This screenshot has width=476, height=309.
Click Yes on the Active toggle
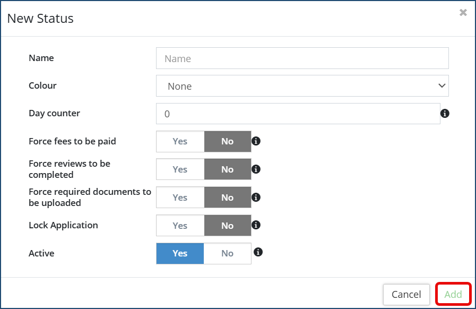[180, 253]
